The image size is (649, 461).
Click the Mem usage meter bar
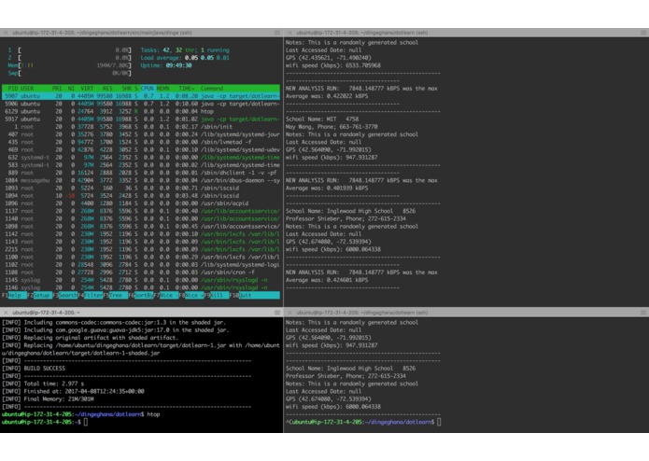69,65
